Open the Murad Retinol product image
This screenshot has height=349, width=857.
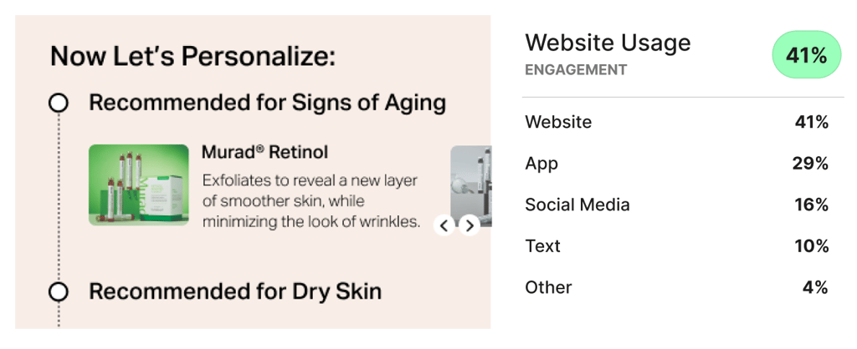point(139,185)
